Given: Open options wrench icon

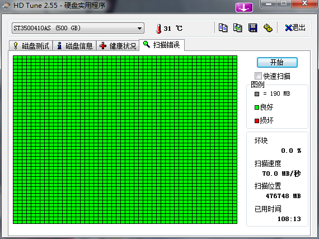Looking at the screenshot, I should [268, 28].
